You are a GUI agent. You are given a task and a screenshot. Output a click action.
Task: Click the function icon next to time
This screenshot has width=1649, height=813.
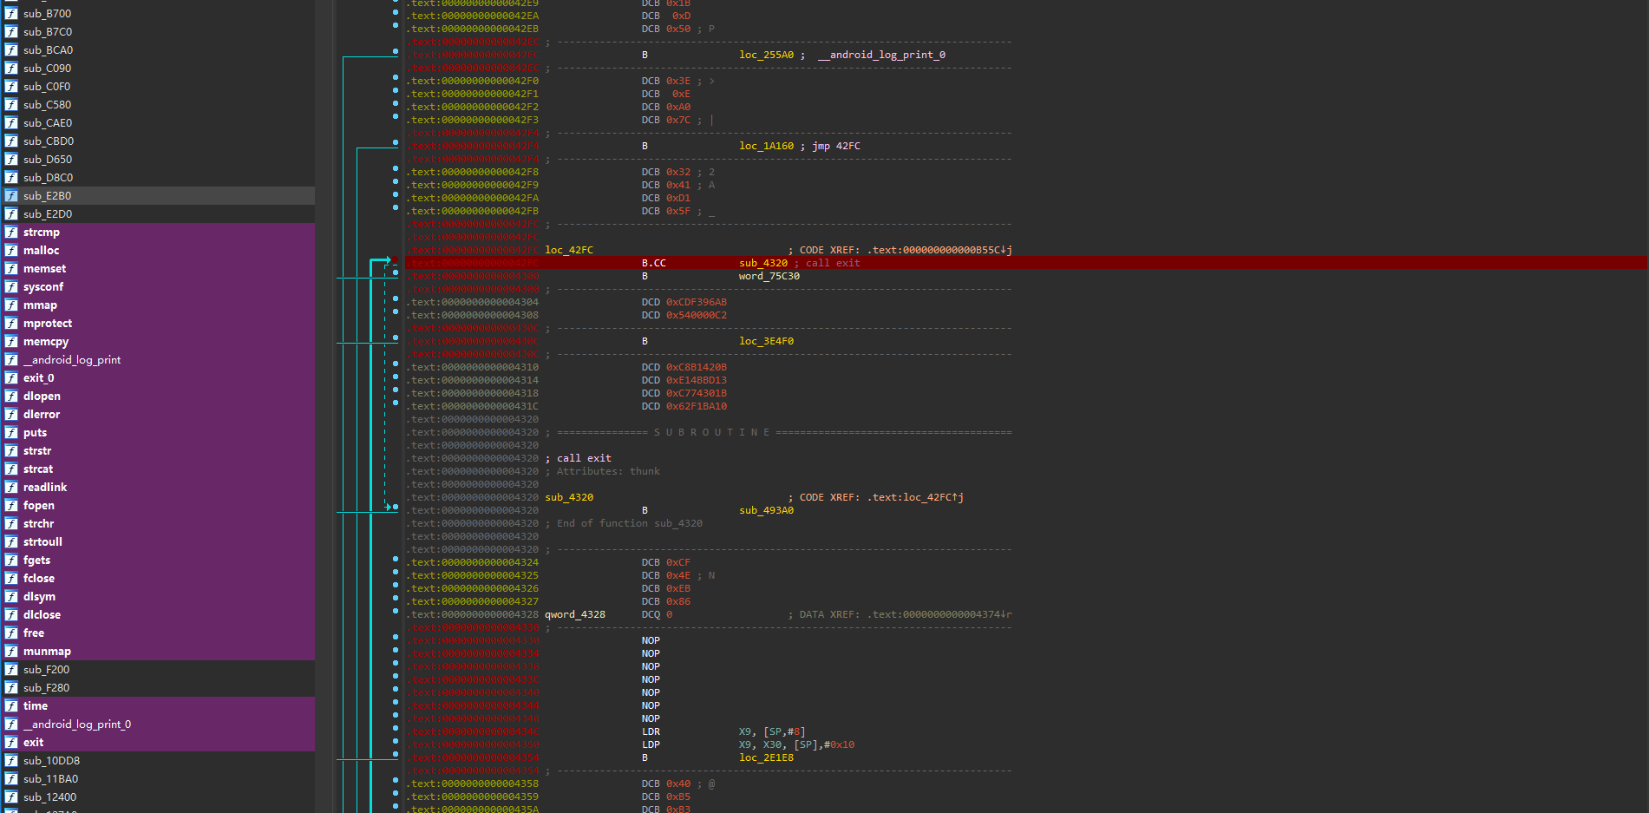click(10, 705)
